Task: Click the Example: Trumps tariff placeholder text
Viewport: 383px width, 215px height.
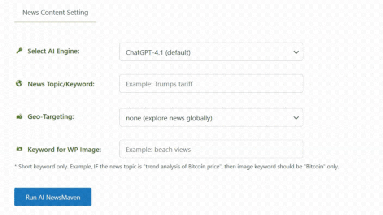Action: tap(159, 84)
